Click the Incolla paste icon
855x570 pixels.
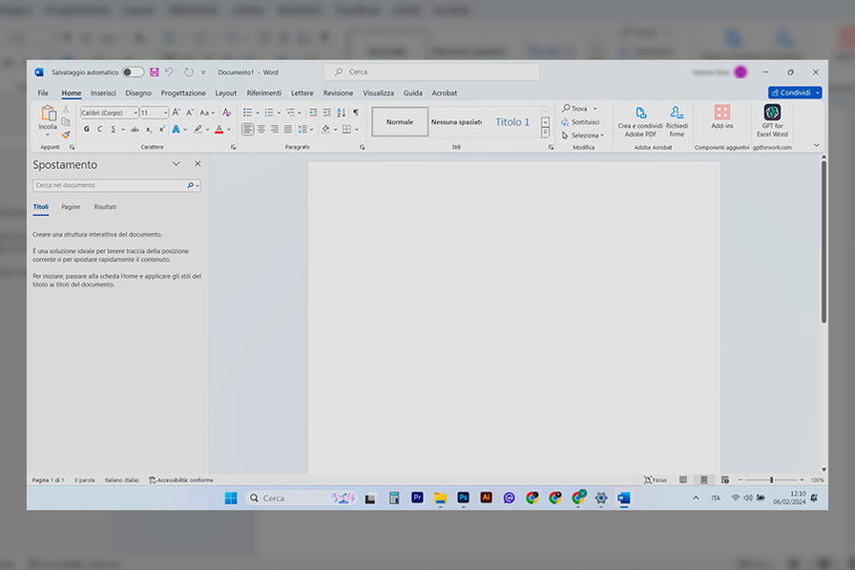pos(48,114)
